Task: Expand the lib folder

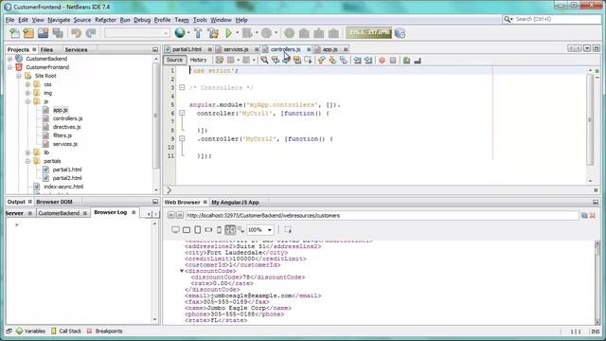Action: pyautogui.click(x=27, y=153)
